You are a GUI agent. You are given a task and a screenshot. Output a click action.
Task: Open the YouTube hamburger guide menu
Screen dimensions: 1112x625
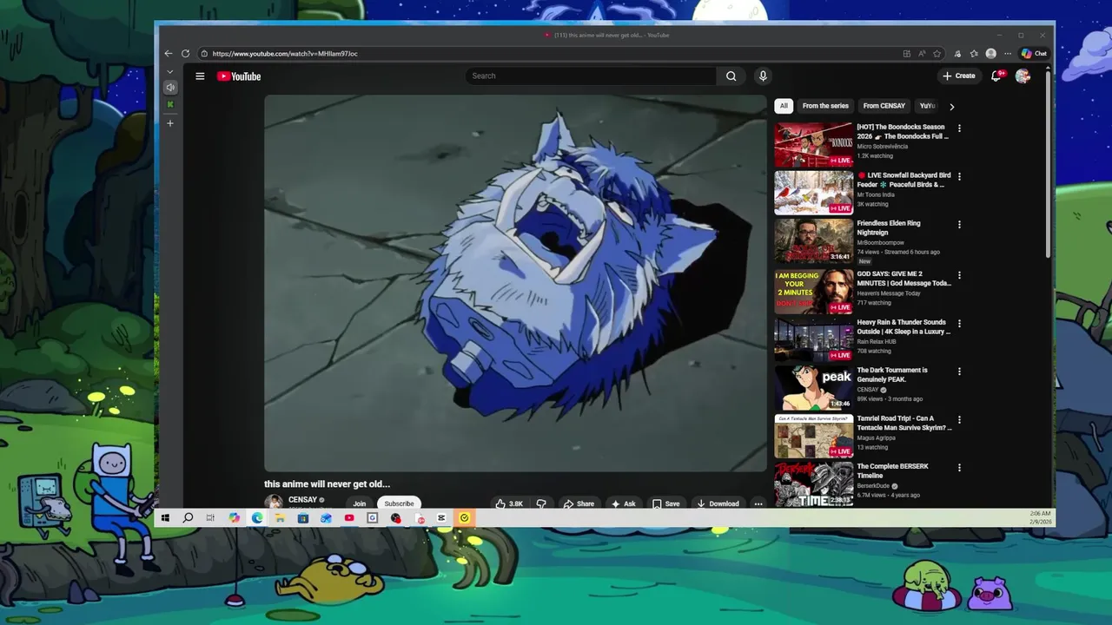click(x=200, y=76)
